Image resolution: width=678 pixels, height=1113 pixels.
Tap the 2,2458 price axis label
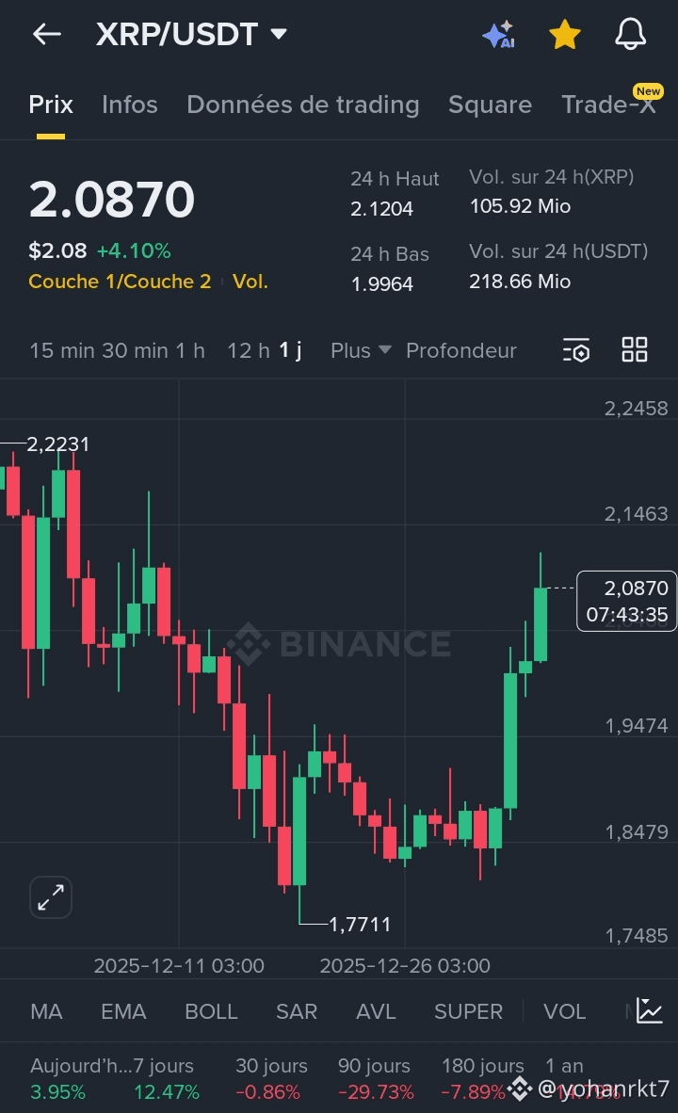tap(637, 408)
